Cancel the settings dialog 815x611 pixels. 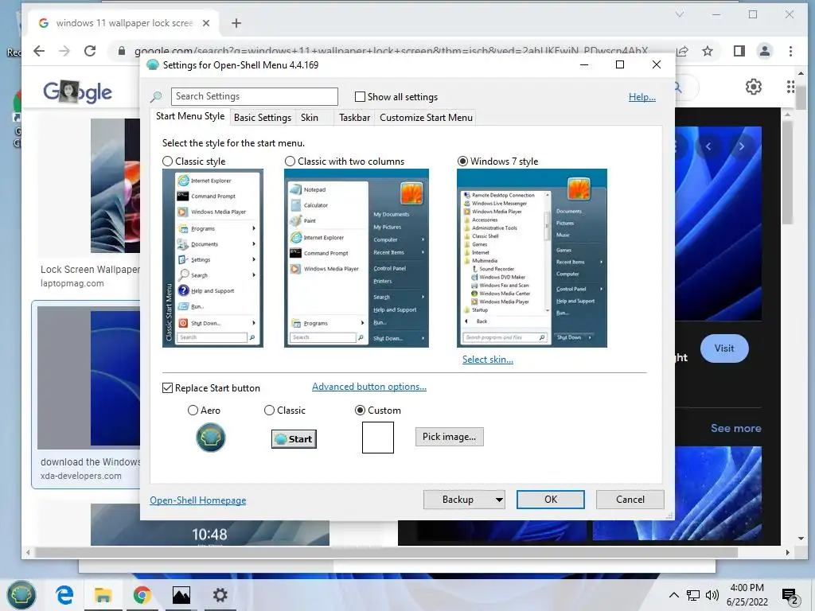(630, 500)
